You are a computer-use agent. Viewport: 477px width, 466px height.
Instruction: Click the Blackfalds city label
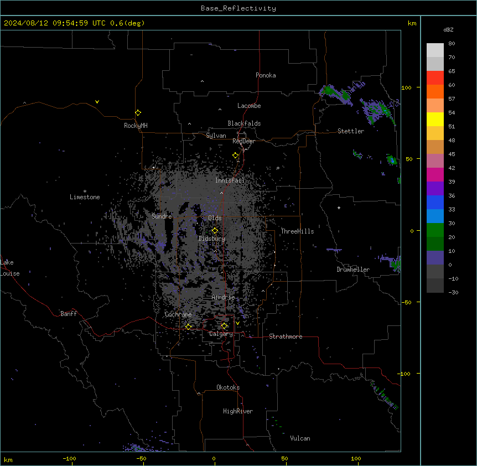pos(244,123)
